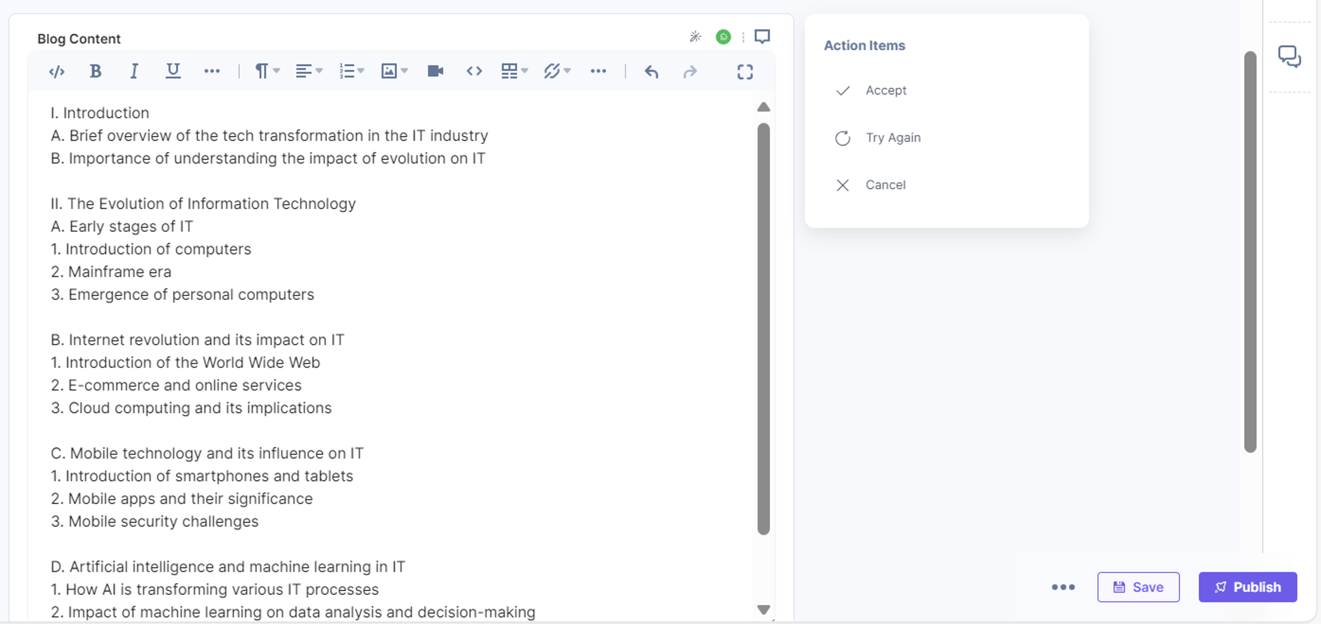Open the text alignment dropdown

[309, 71]
